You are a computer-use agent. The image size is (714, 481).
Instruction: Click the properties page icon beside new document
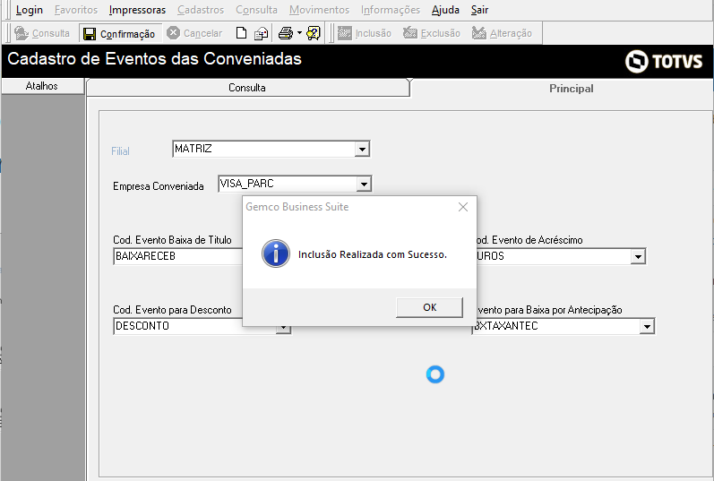(x=261, y=33)
